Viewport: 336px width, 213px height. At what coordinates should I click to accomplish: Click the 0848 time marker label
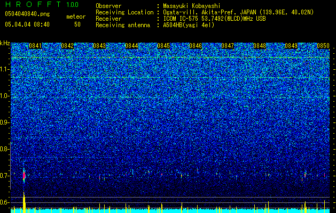(260, 46)
